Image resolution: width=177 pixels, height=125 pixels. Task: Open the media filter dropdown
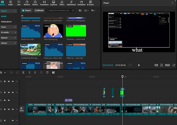tap(93, 10)
